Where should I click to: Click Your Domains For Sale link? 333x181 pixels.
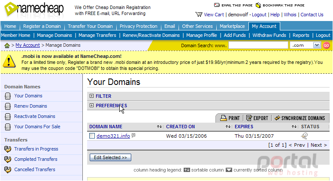click(x=37, y=127)
